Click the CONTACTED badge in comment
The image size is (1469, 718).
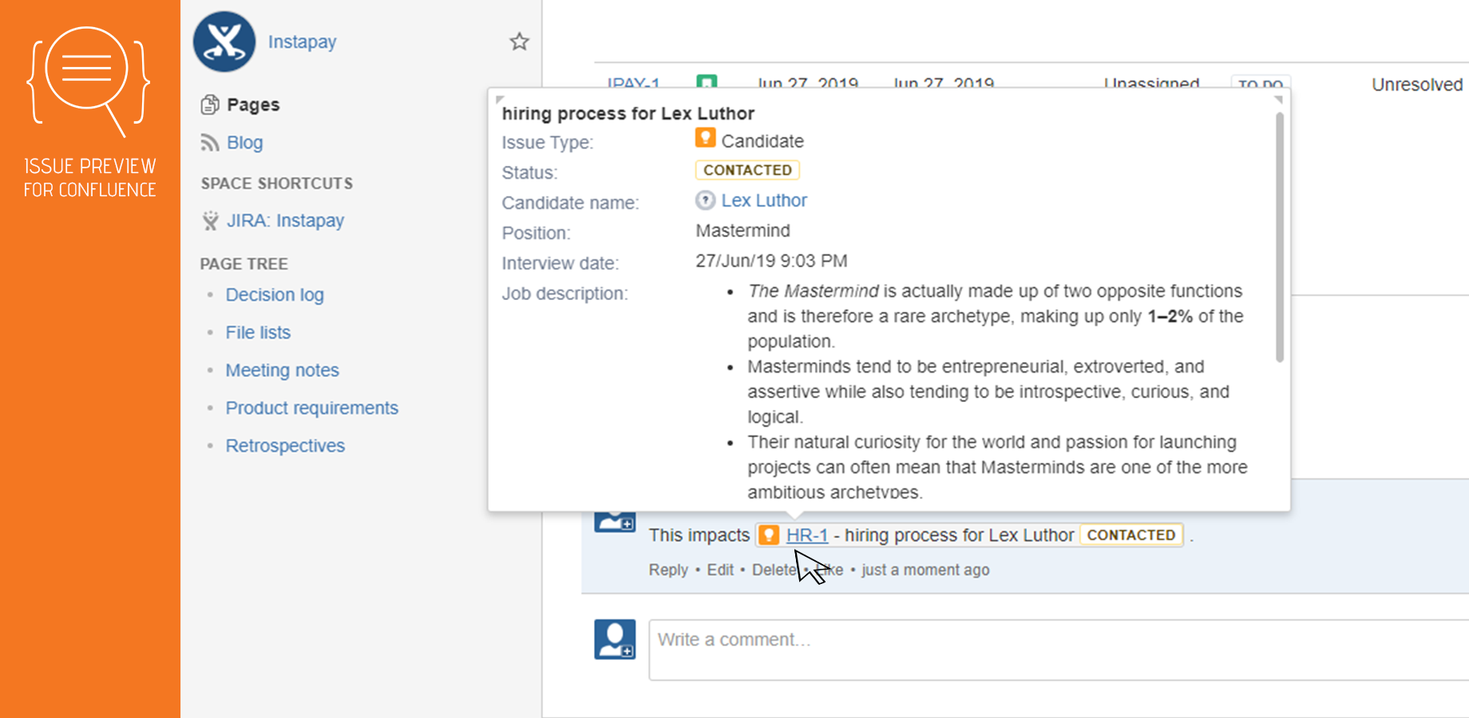1131,535
